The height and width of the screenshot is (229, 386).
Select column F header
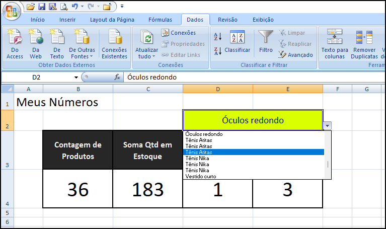point(338,89)
